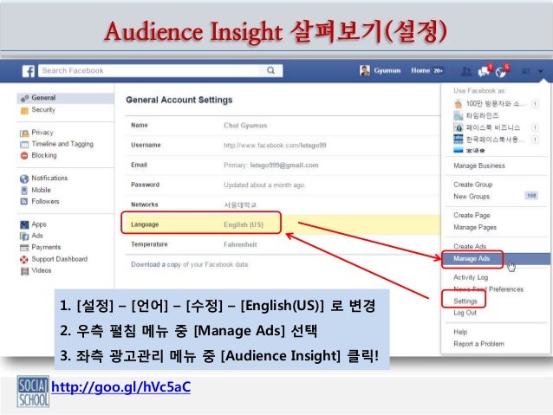Click the Videos film icon
The height and width of the screenshot is (415, 553).
pos(24,271)
